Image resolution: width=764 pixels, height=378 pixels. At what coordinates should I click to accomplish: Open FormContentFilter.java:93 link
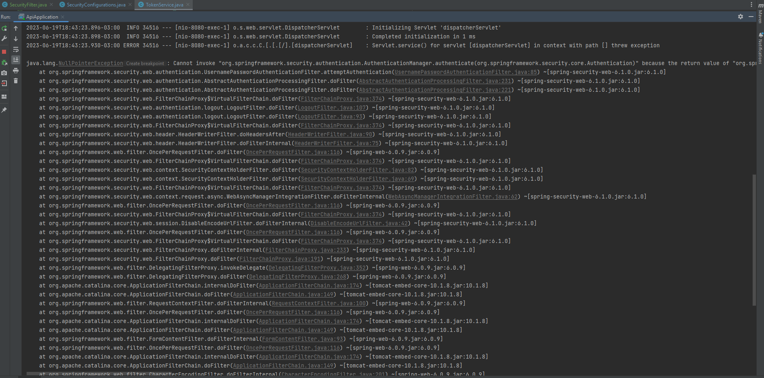click(303, 339)
